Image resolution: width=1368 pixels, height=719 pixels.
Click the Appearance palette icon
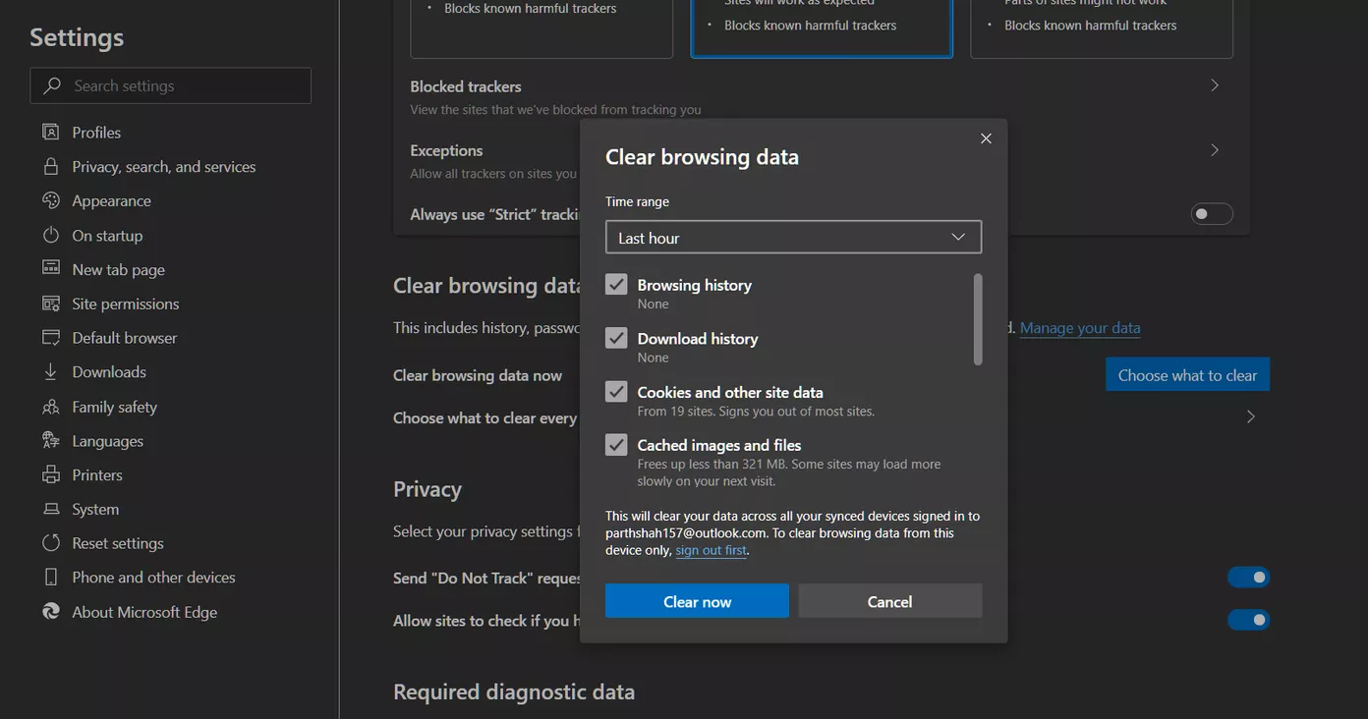51,200
